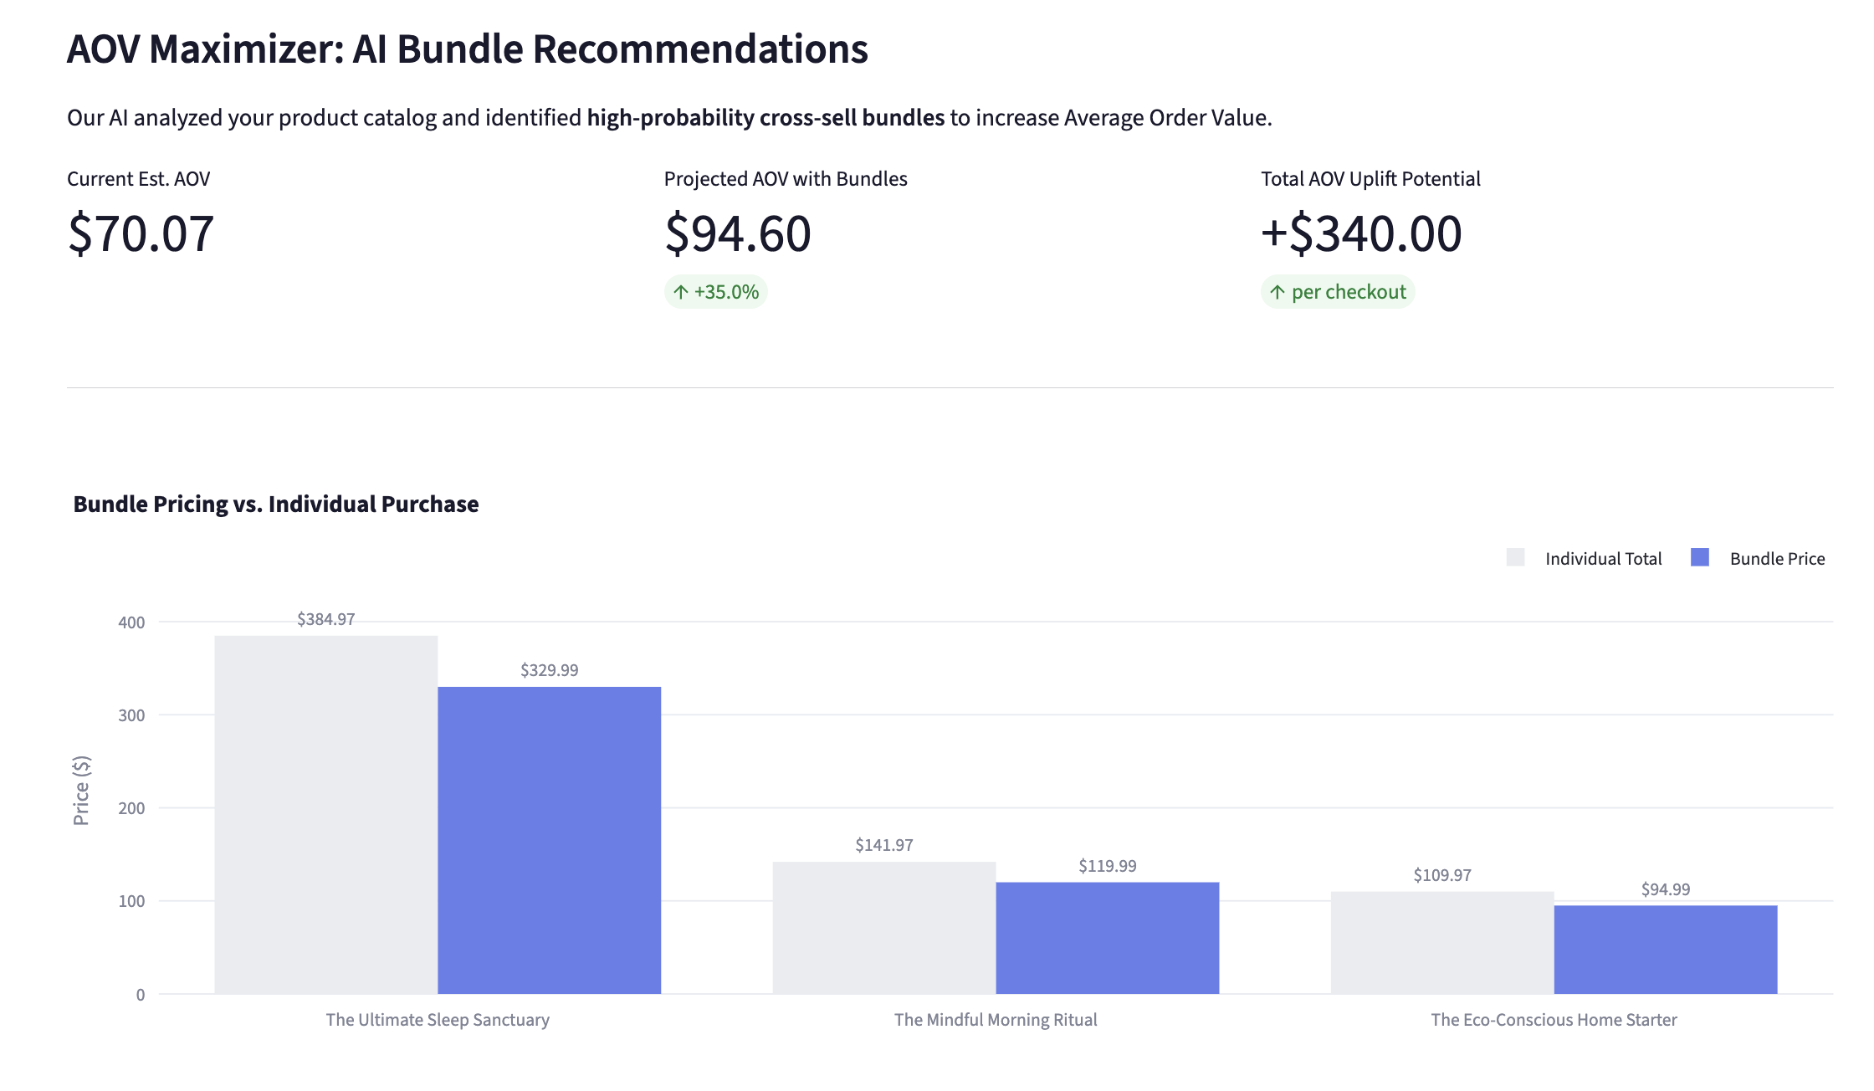Image resolution: width=1874 pixels, height=1091 pixels.
Task: Click the up arrow beside "per checkout"
Action: [x=1277, y=292]
